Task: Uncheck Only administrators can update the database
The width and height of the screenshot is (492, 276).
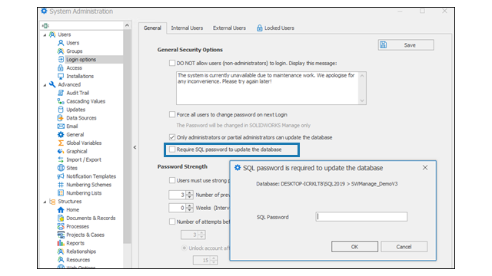Action: pos(172,137)
